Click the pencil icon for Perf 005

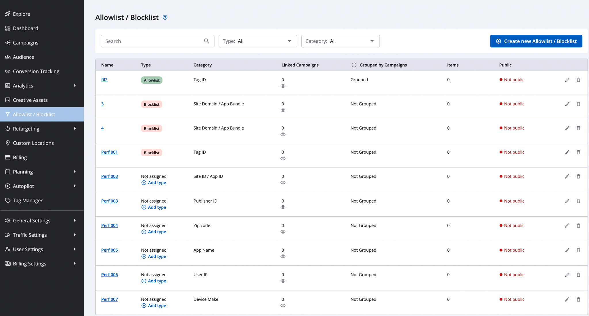(567, 250)
